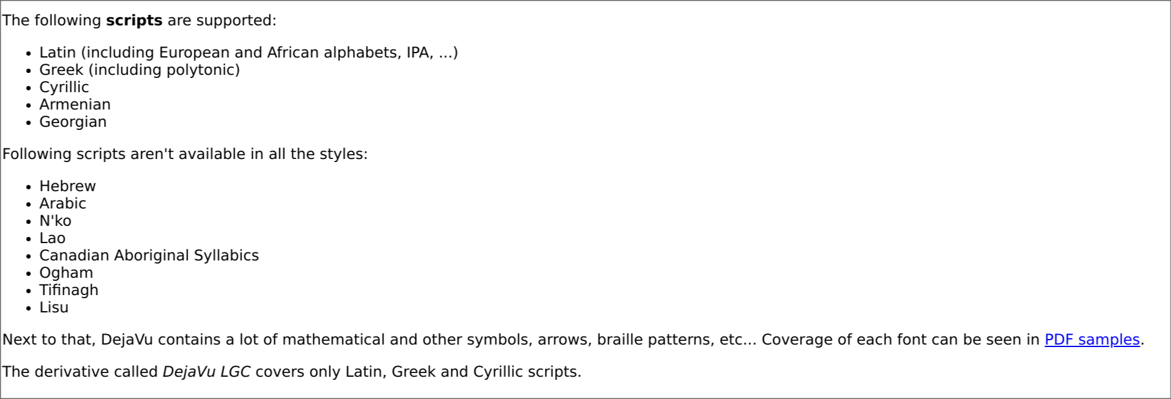Image resolution: width=1171 pixels, height=399 pixels.
Task: Click the Greek (including polytonic) entry
Action: click(139, 70)
